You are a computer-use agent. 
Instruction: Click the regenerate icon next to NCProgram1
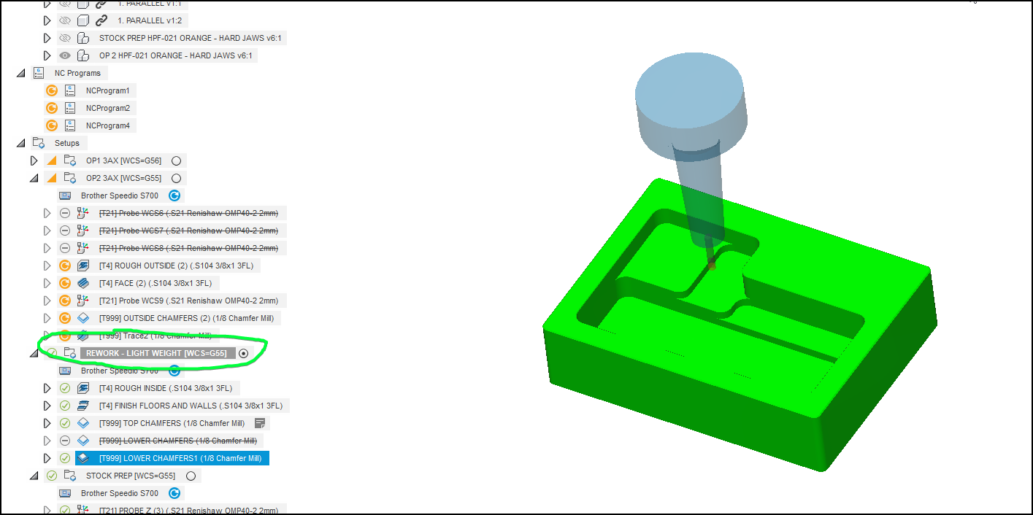click(51, 90)
